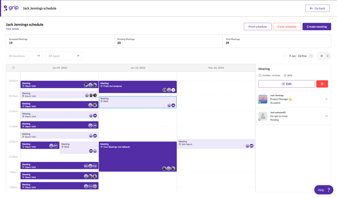This screenshot has width=337, height=198.
Task: Click the grey pending status badge
Action: [259, 120]
